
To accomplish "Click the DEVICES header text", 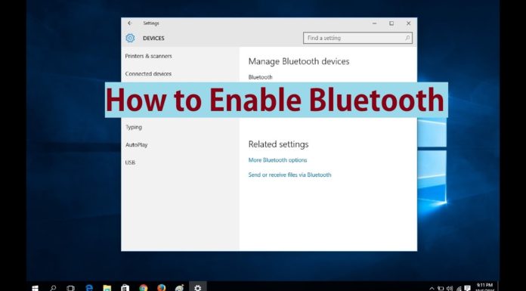I will [x=153, y=39].
